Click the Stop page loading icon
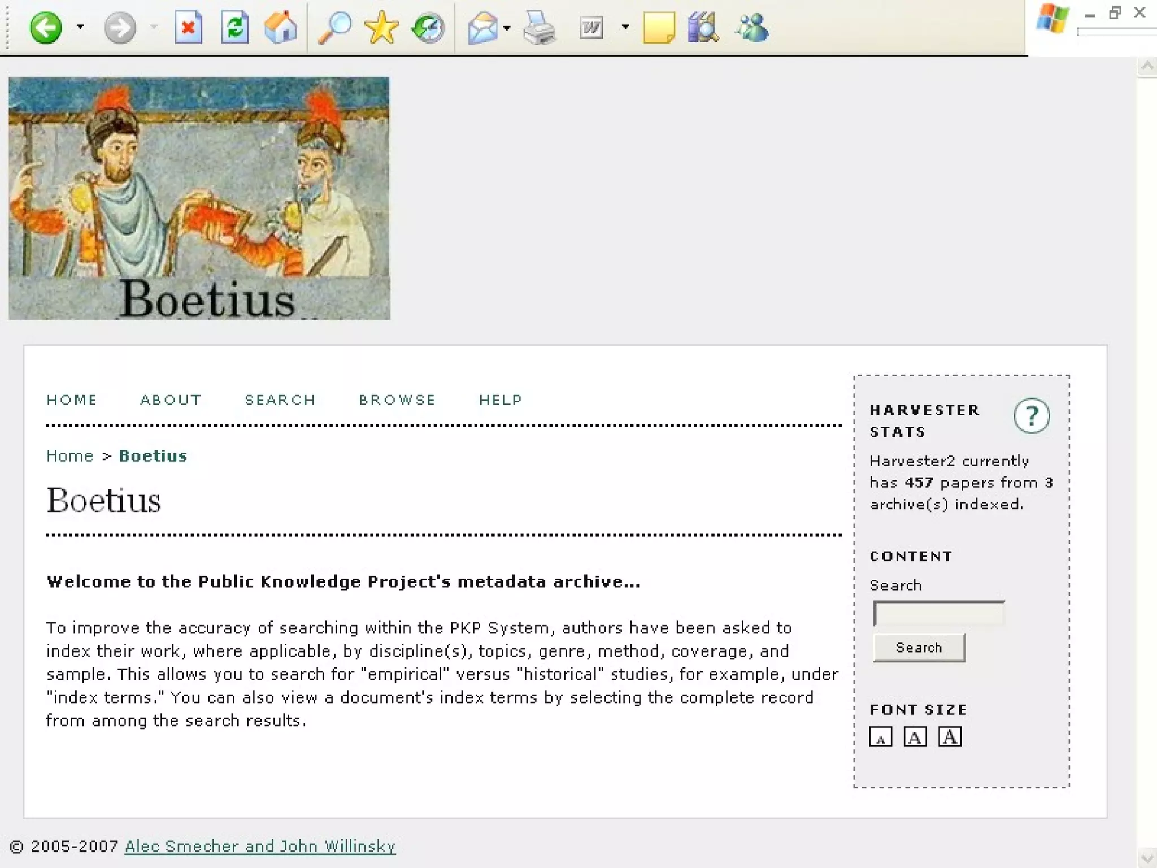The width and height of the screenshot is (1157, 868). coord(188,27)
